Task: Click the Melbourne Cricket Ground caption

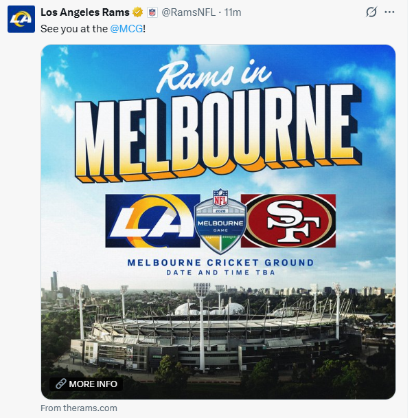Action: (220, 263)
